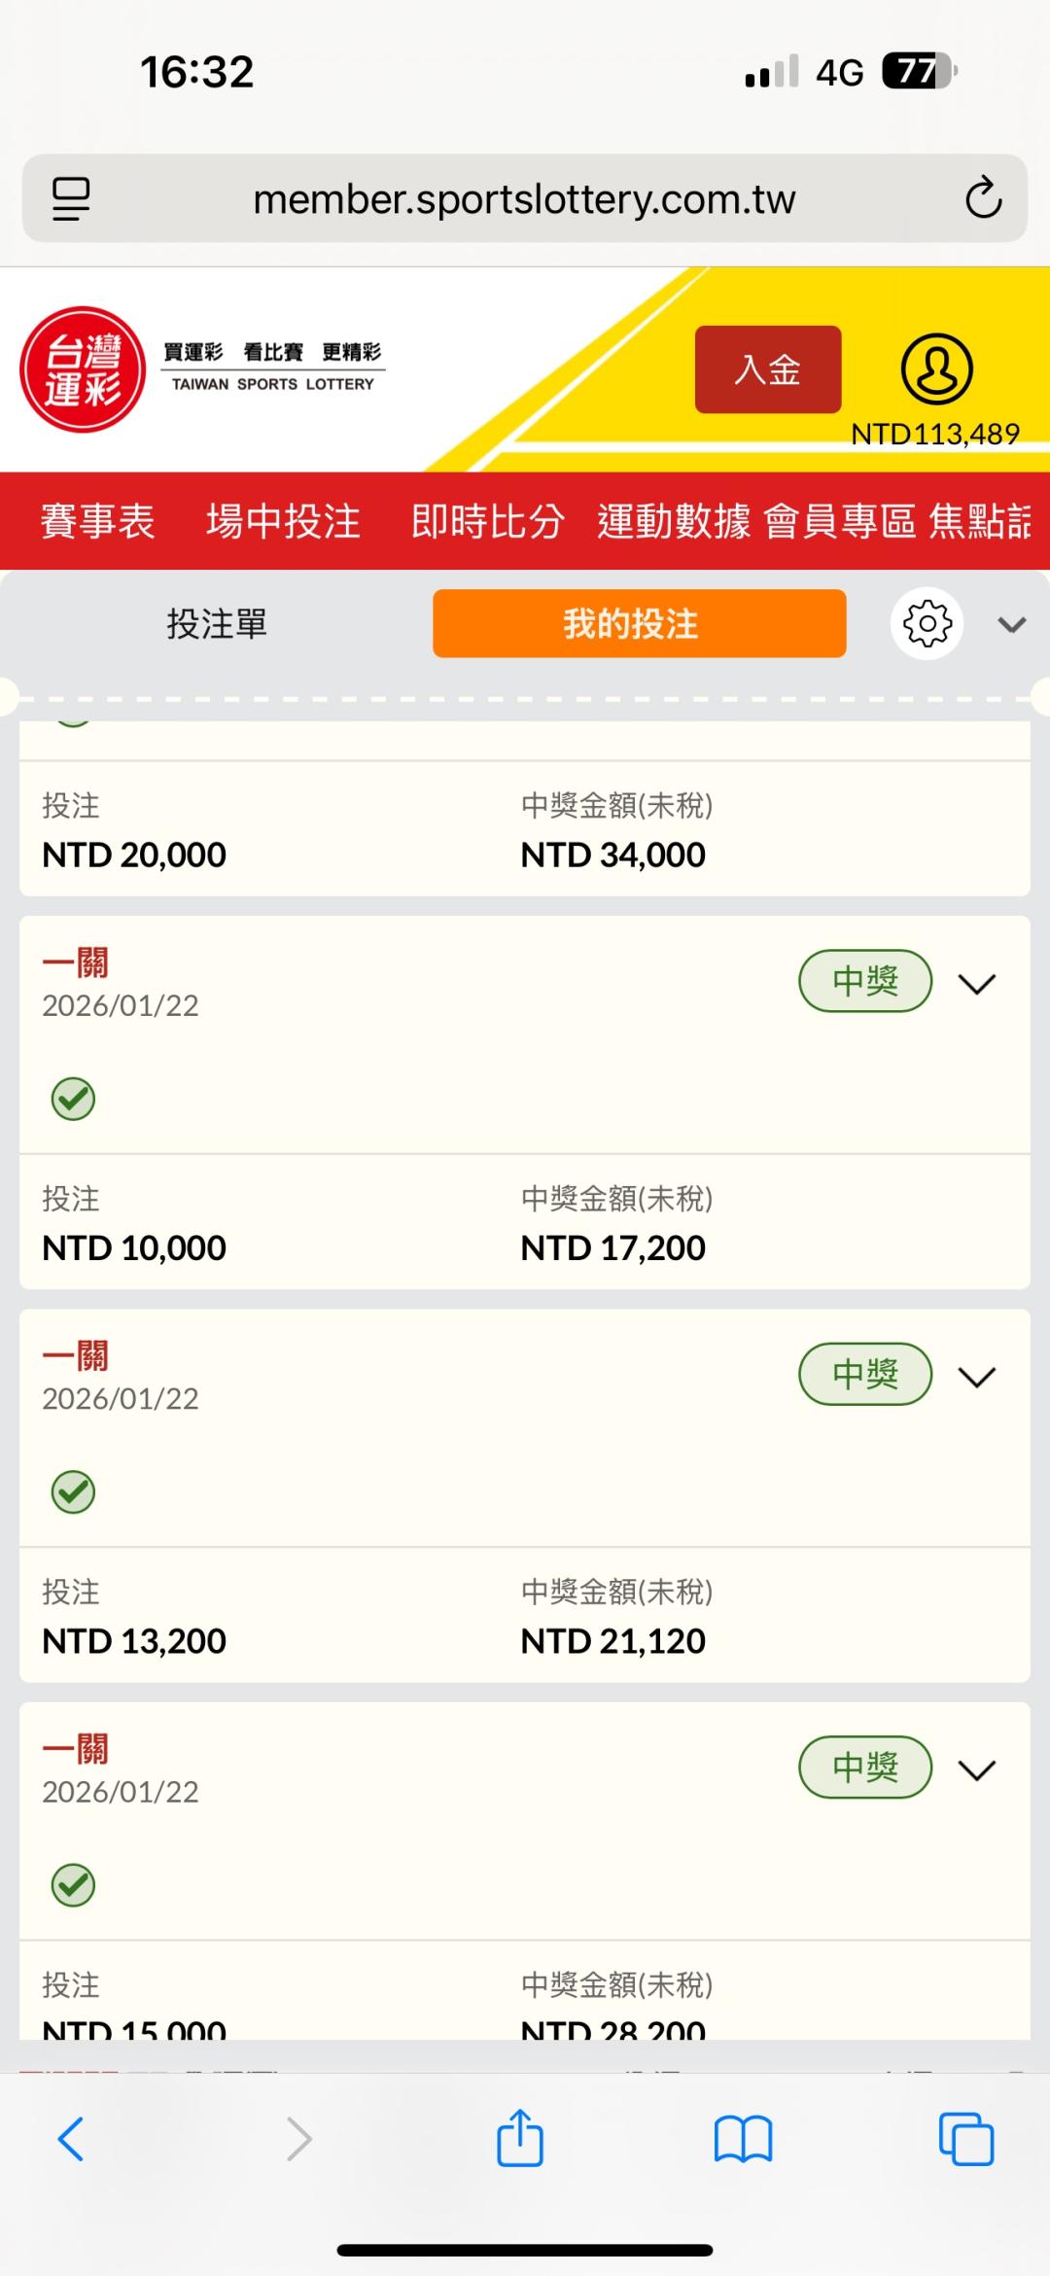This screenshot has width=1050, height=2276.
Task: Tap green check on NTD 15,000 bet
Action: tap(73, 1885)
